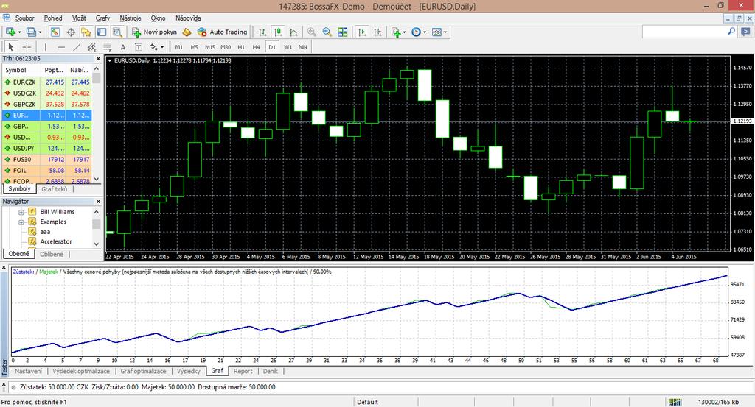The image size is (755, 407).
Task: Toggle chart shift from right edge
Action: point(377,32)
